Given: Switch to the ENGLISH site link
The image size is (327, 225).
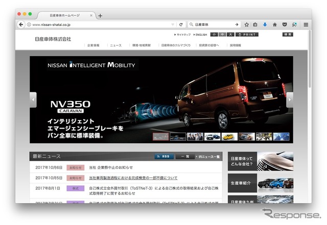Looking at the screenshot, I should (200, 35).
